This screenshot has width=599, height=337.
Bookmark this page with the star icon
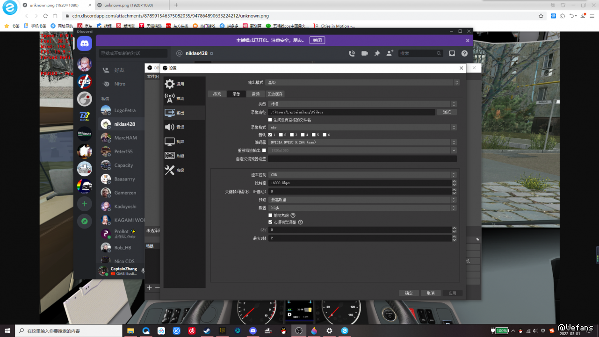tap(541, 15)
